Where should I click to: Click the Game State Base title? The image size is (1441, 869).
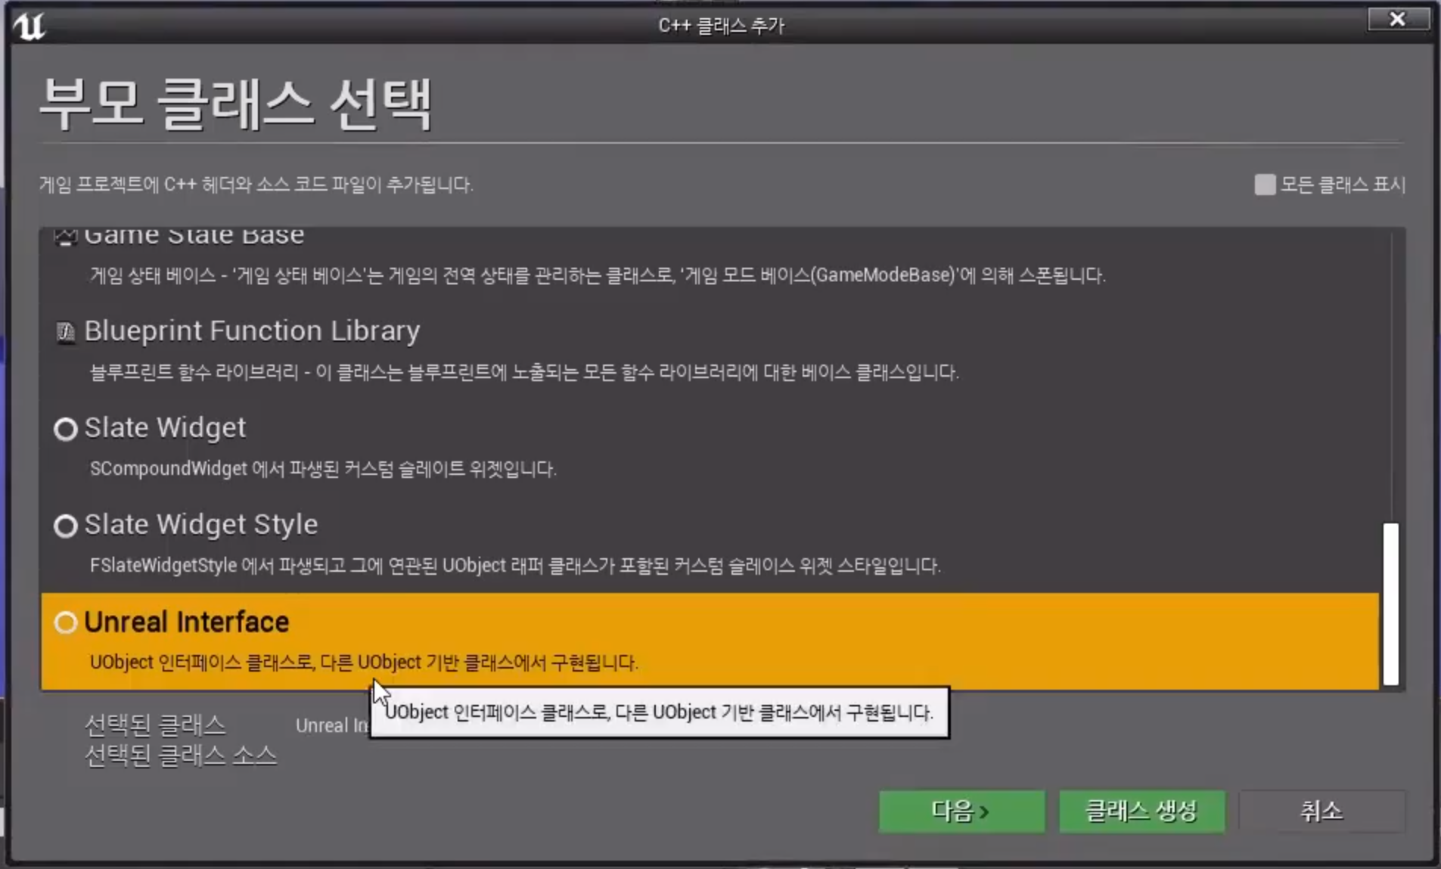click(x=194, y=236)
